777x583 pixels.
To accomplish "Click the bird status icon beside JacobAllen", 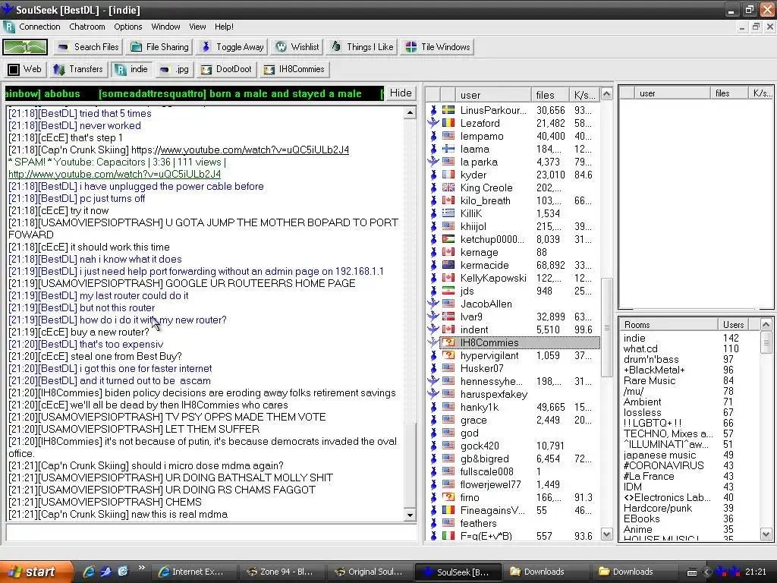I will coord(433,304).
